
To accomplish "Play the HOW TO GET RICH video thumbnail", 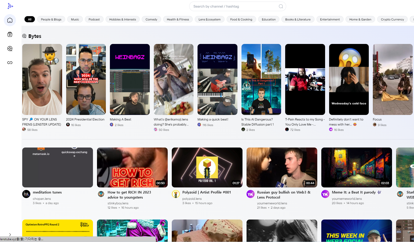I will coord(132,167).
